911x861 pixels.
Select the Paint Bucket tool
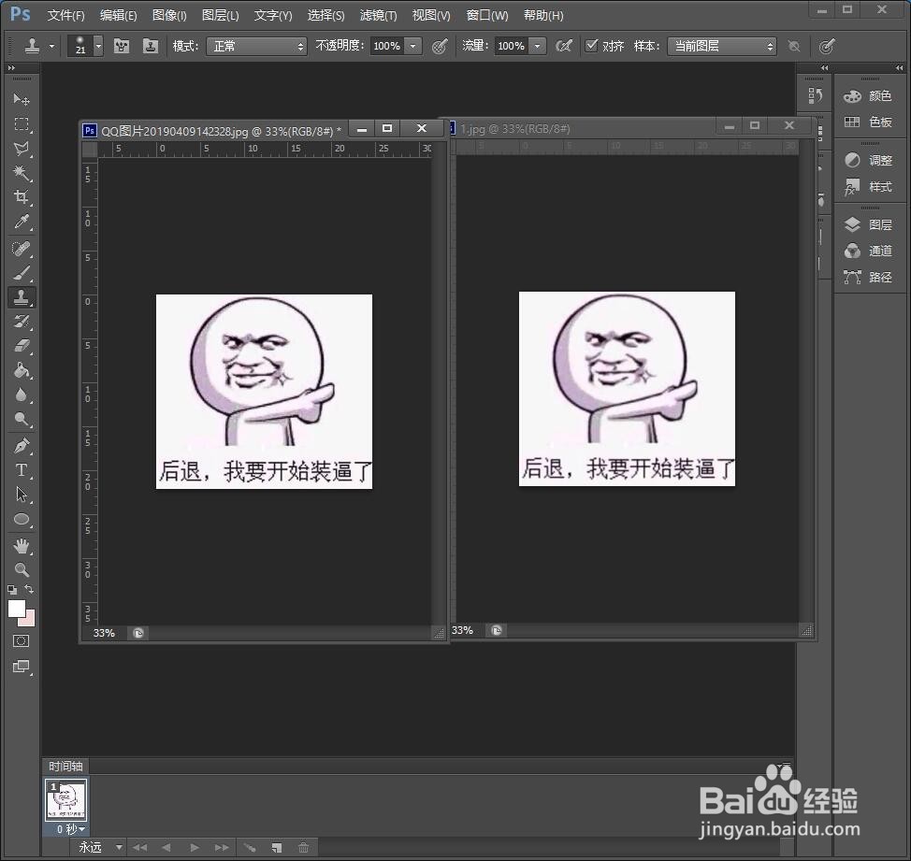(x=22, y=370)
